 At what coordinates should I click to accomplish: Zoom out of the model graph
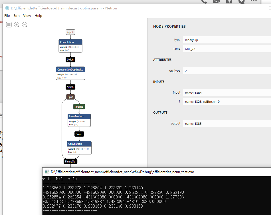tap(25, 25)
